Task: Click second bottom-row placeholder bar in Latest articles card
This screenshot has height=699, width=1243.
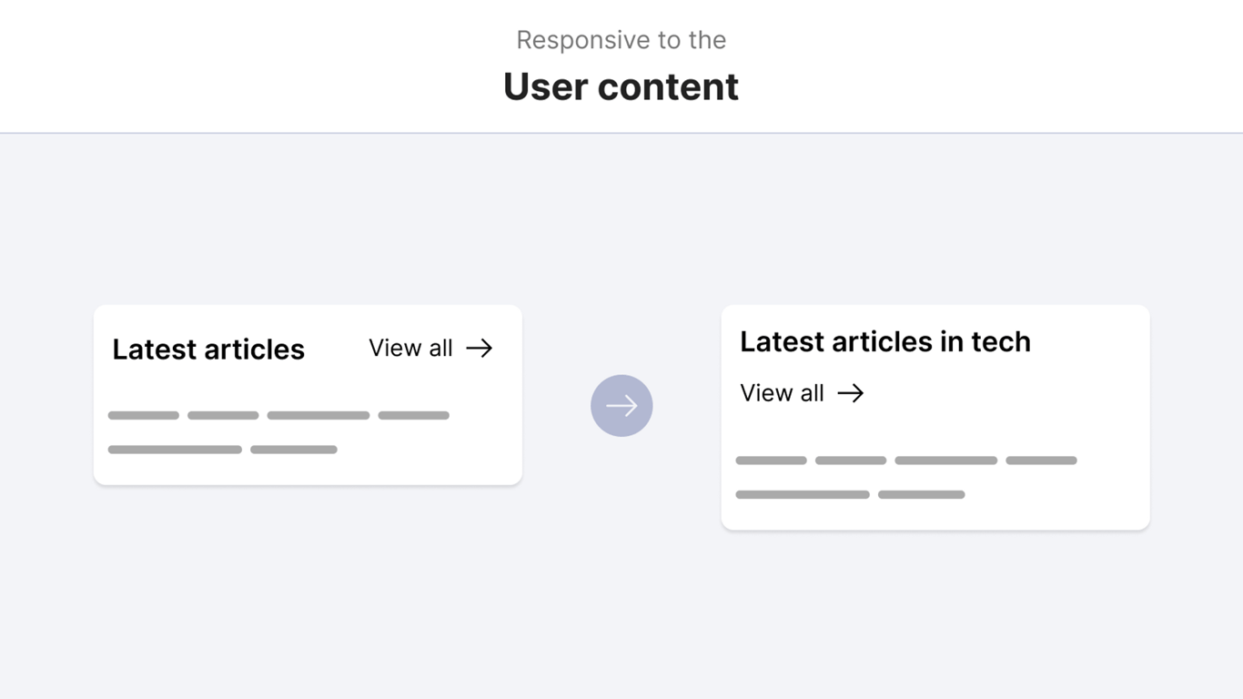Action: pyautogui.click(x=294, y=450)
